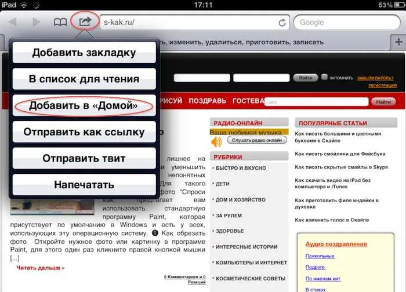Screen dimensions: 406x292
Task: Open БЫСТРО И ВКУСНО category
Action: tap(241, 168)
